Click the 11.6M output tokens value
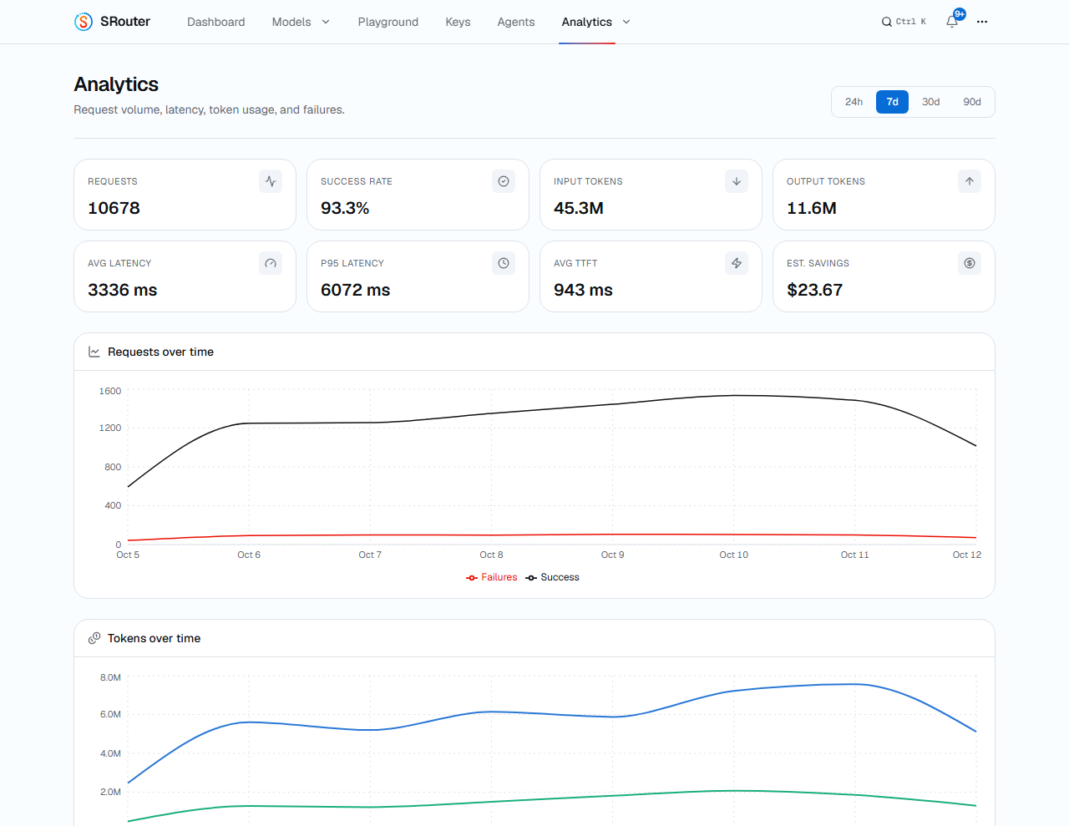The height and width of the screenshot is (826, 1069). (x=812, y=208)
